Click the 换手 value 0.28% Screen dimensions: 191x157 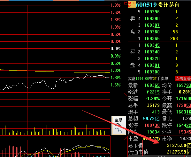point(185,92)
